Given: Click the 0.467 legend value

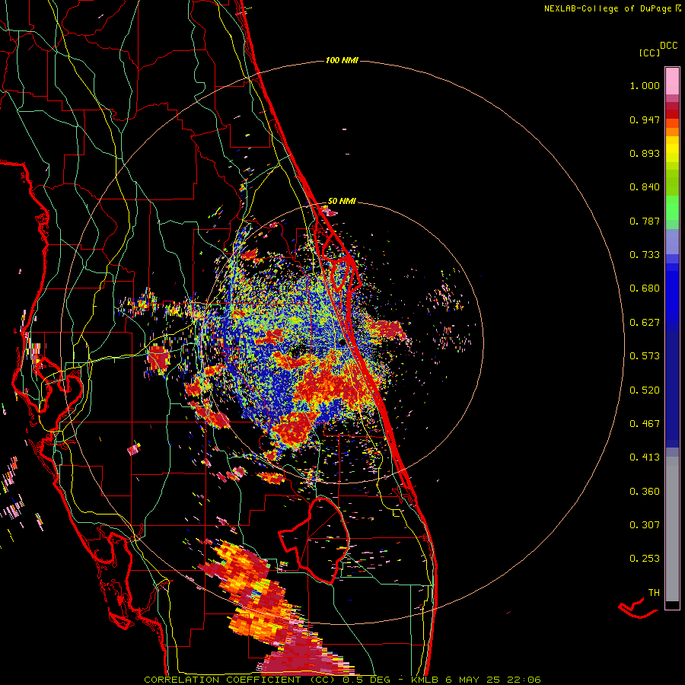Looking at the screenshot, I should 645,424.
